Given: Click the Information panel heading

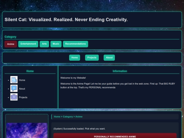Looking at the screenshot, I should 120,71.
